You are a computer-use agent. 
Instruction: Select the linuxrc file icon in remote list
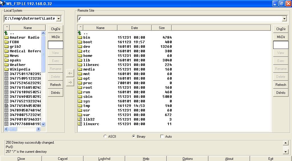click(80, 124)
